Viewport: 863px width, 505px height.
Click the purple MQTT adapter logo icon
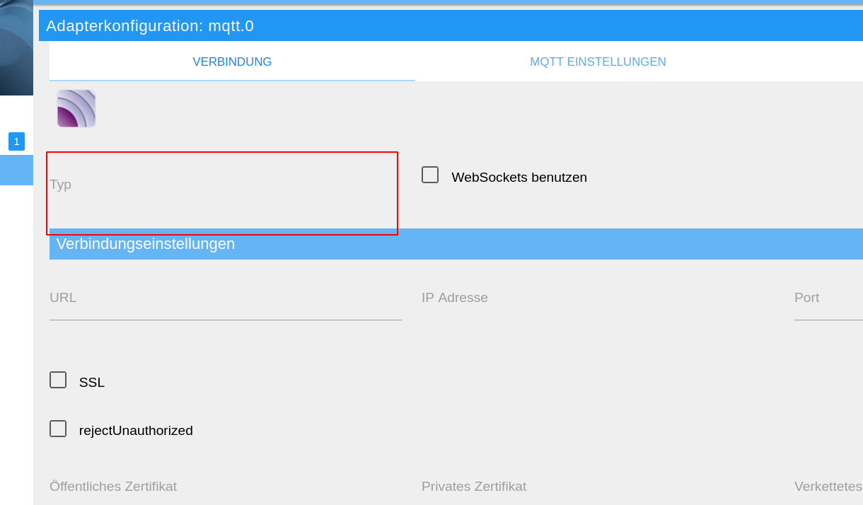(x=76, y=108)
